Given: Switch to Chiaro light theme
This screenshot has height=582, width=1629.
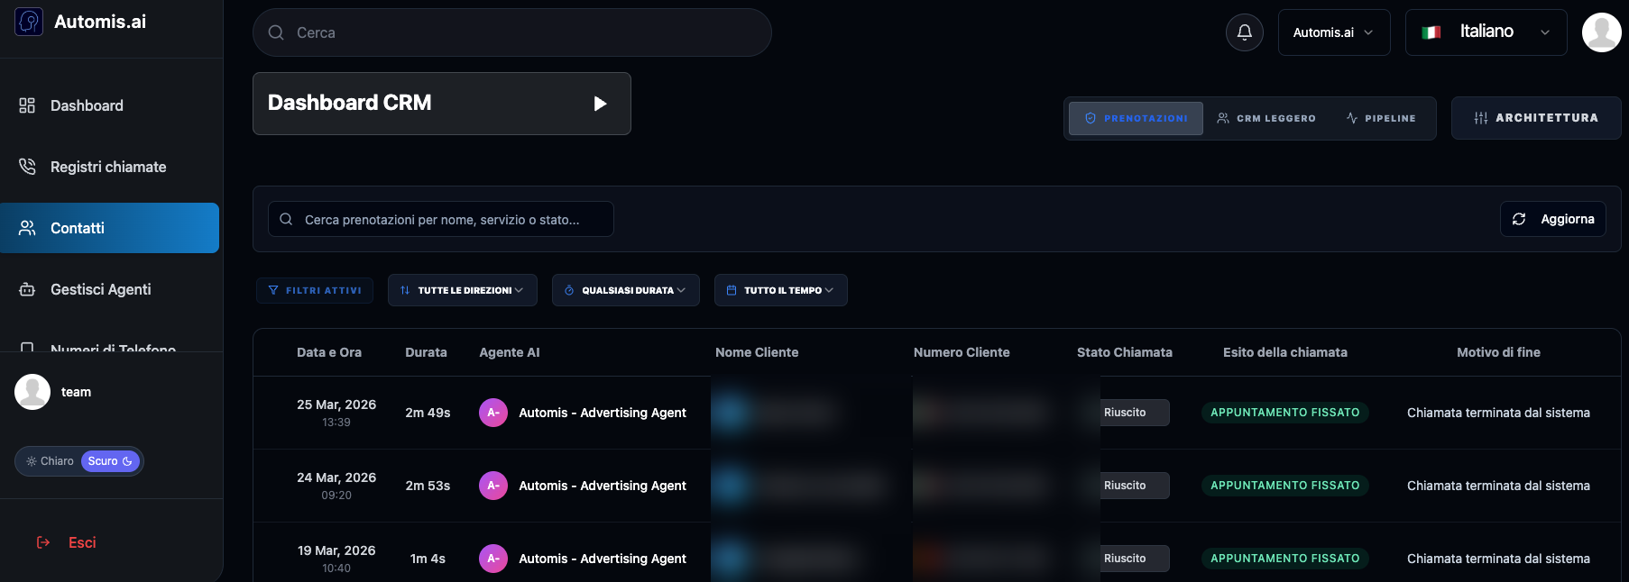Looking at the screenshot, I should (50, 461).
